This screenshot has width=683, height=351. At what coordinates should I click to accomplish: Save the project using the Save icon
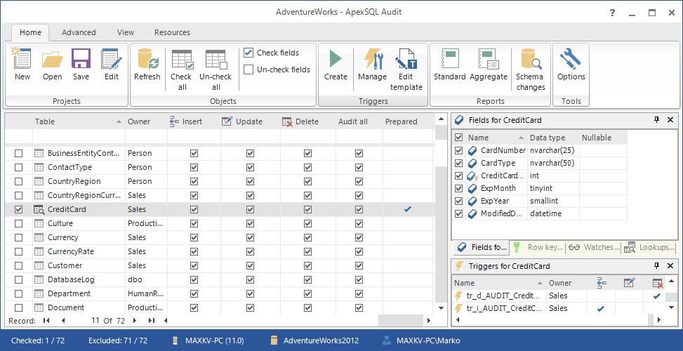click(x=81, y=65)
